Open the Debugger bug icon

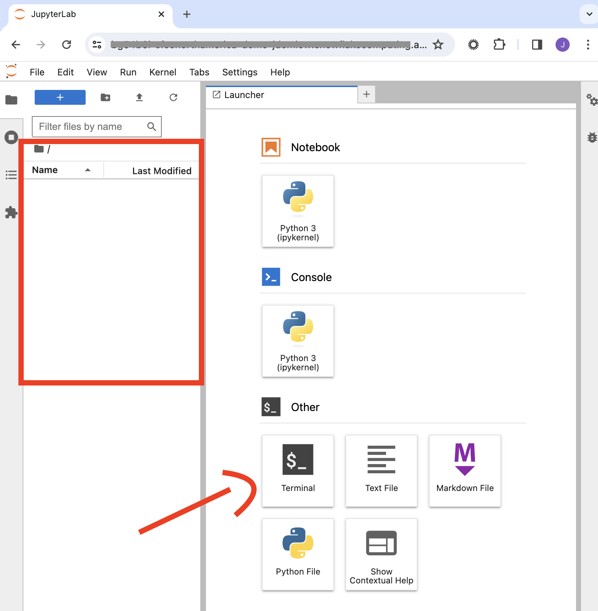pos(592,137)
